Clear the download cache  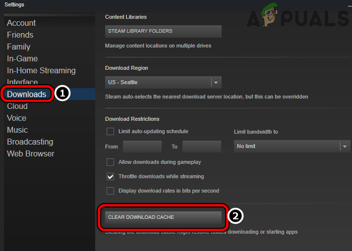(x=163, y=217)
